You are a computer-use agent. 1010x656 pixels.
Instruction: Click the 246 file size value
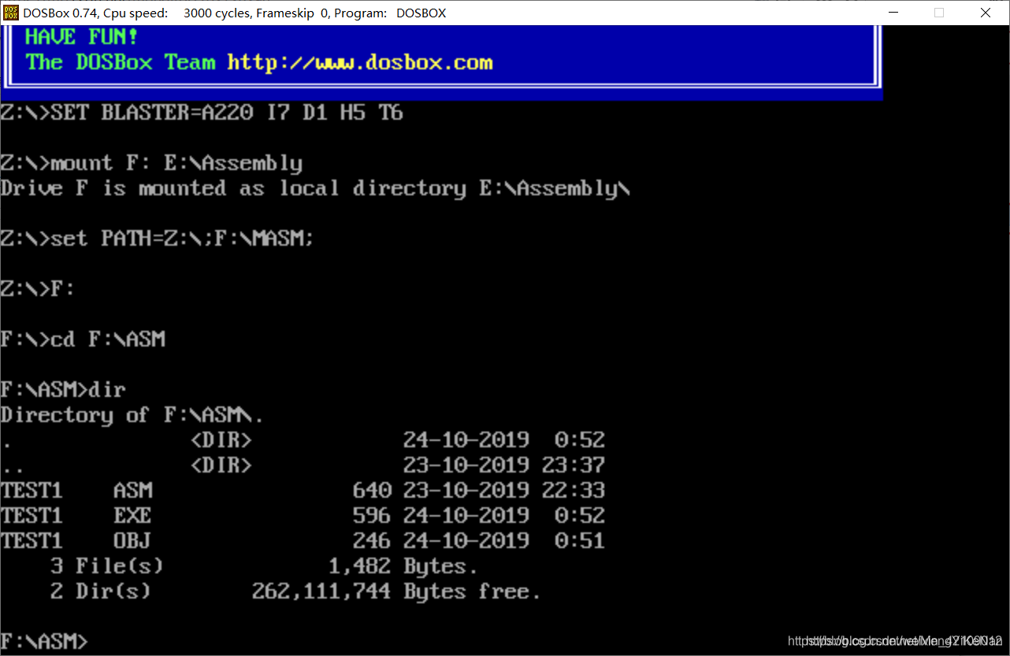[x=372, y=541]
